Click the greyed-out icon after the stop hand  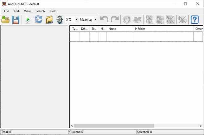(x=137, y=20)
